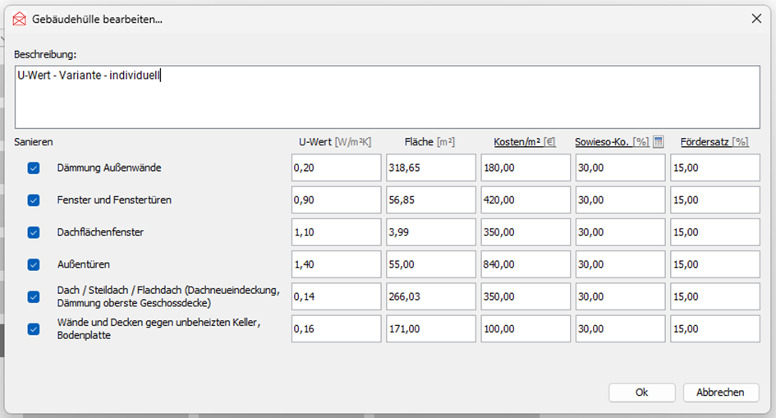Viewport: 776px width, 418px height.
Task: Click the Fläche field for Fenster und Fenstertüren
Action: [430, 200]
